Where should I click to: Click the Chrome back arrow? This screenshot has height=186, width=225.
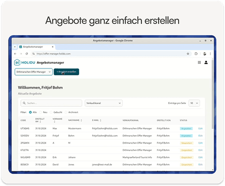click(x=15, y=54)
